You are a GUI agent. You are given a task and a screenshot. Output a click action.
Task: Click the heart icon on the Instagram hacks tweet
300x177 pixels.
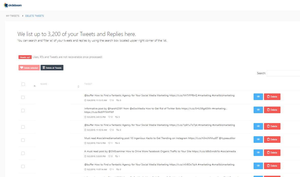pyautogui.click(x=109, y=143)
